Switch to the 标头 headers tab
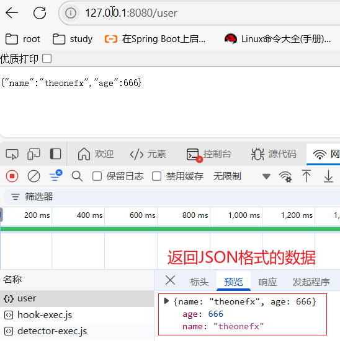340x341 pixels. [x=199, y=282]
